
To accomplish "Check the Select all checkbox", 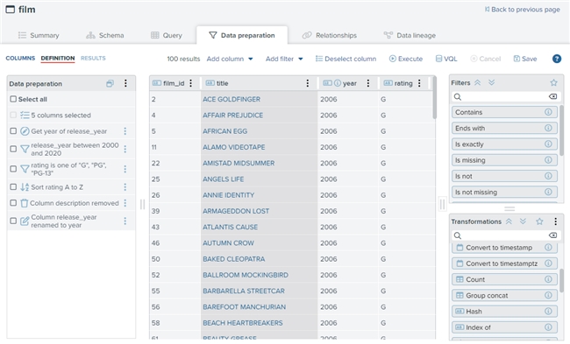I will pos(13,99).
